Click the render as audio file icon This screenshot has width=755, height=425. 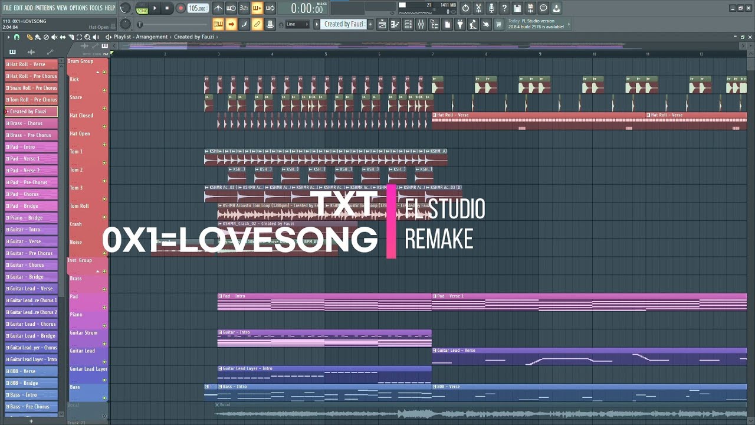(530, 8)
